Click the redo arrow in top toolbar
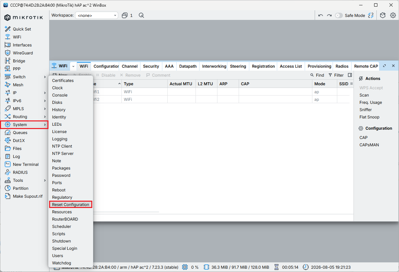 [x=329, y=15]
